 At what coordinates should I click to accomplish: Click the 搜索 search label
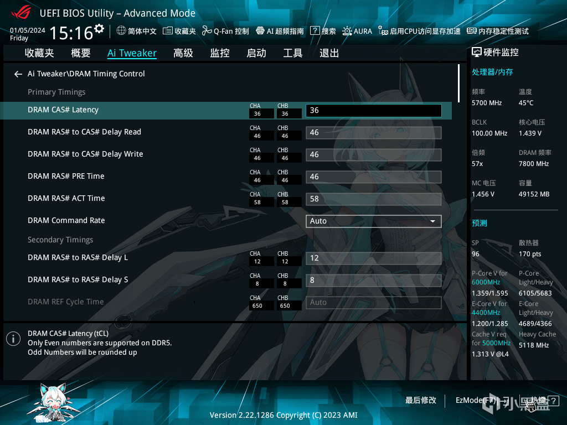[329, 31]
